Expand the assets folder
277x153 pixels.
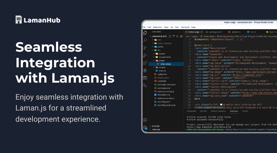click(154, 54)
